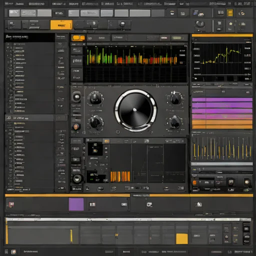
Task: Click the red icon at the left of the lower strip
Action: pos(11,204)
